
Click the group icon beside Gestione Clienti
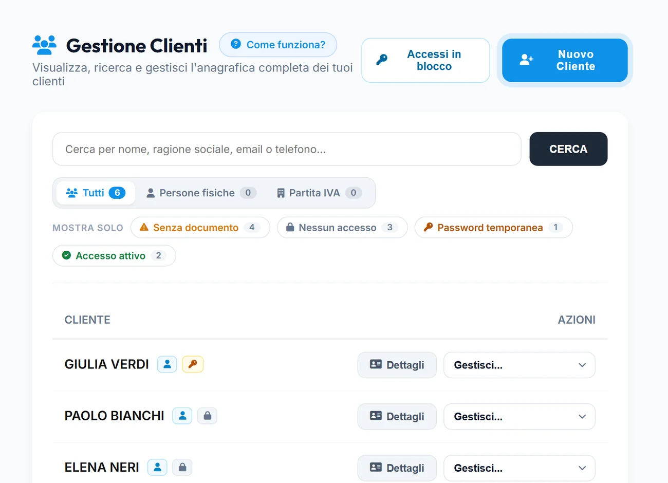44,45
